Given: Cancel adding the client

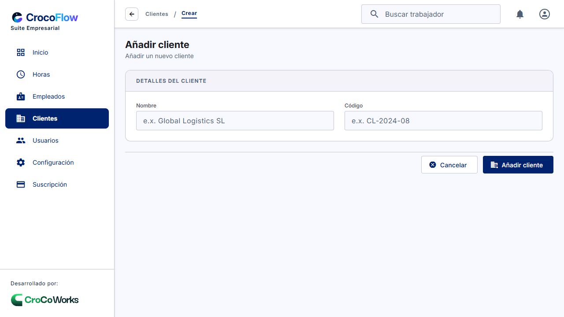Looking at the screenshot, I should [449, 165].
